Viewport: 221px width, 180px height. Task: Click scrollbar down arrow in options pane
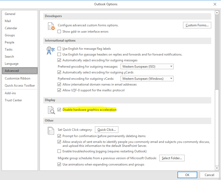click(x=217, y=168)
